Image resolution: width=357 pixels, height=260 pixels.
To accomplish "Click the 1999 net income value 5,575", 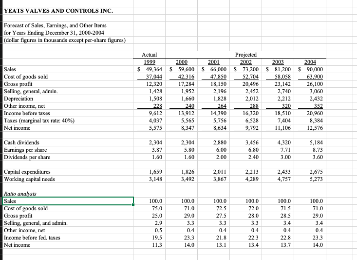I will click(155, 128).
